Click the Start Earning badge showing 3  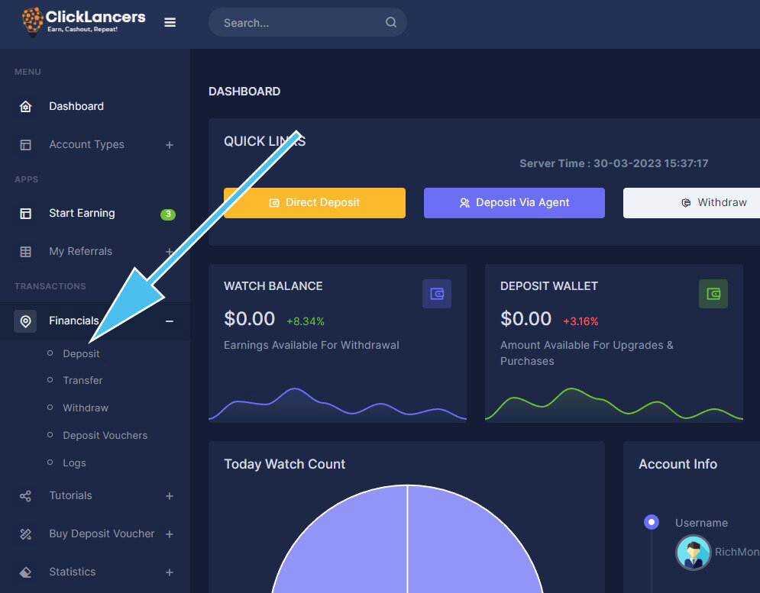168,214
